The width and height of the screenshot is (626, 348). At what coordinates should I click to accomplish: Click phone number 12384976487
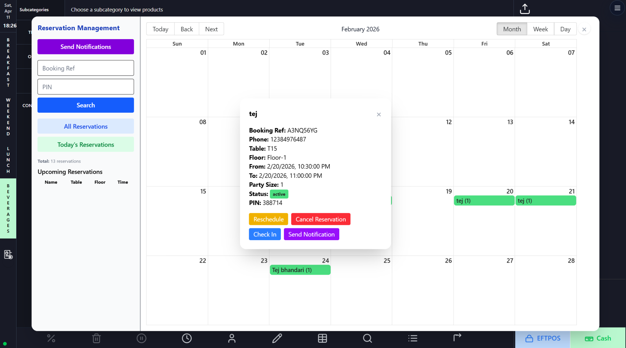pos(288,139)
